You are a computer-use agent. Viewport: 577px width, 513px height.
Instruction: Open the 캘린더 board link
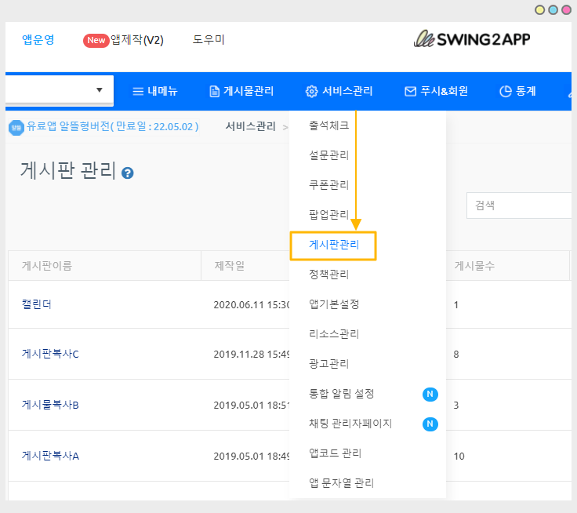coord(37,304)
